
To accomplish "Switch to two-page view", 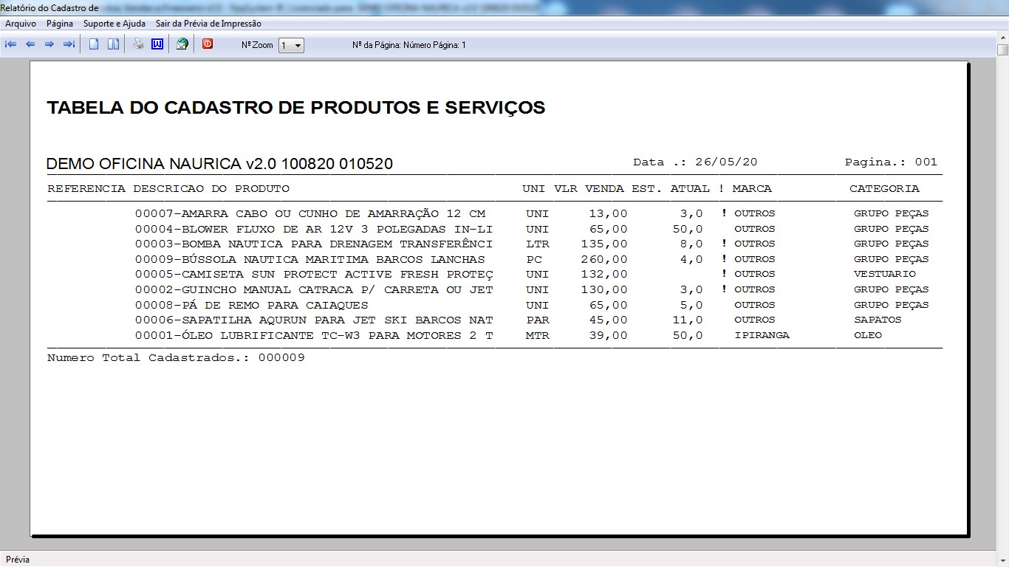I will coord(113,44).
